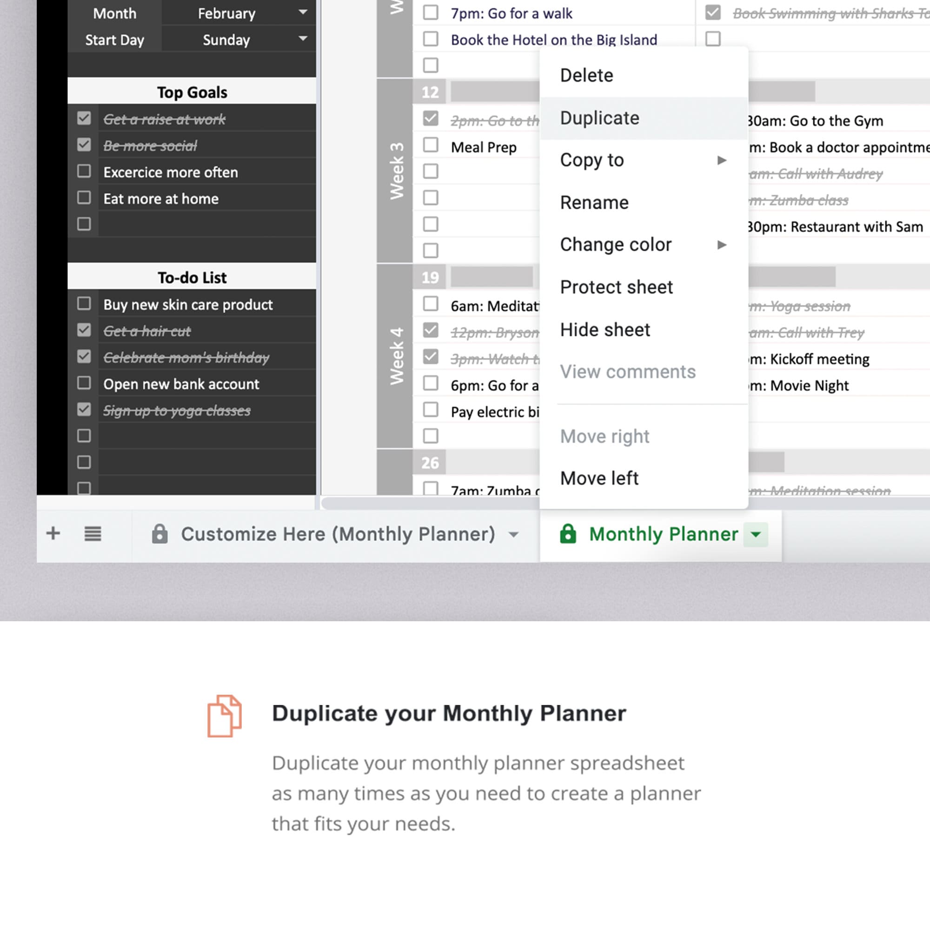This screenshot has width=930, height=930.
Task: Open the Monthly Planner tab dropdown arrow
Action: coord(756,534)
